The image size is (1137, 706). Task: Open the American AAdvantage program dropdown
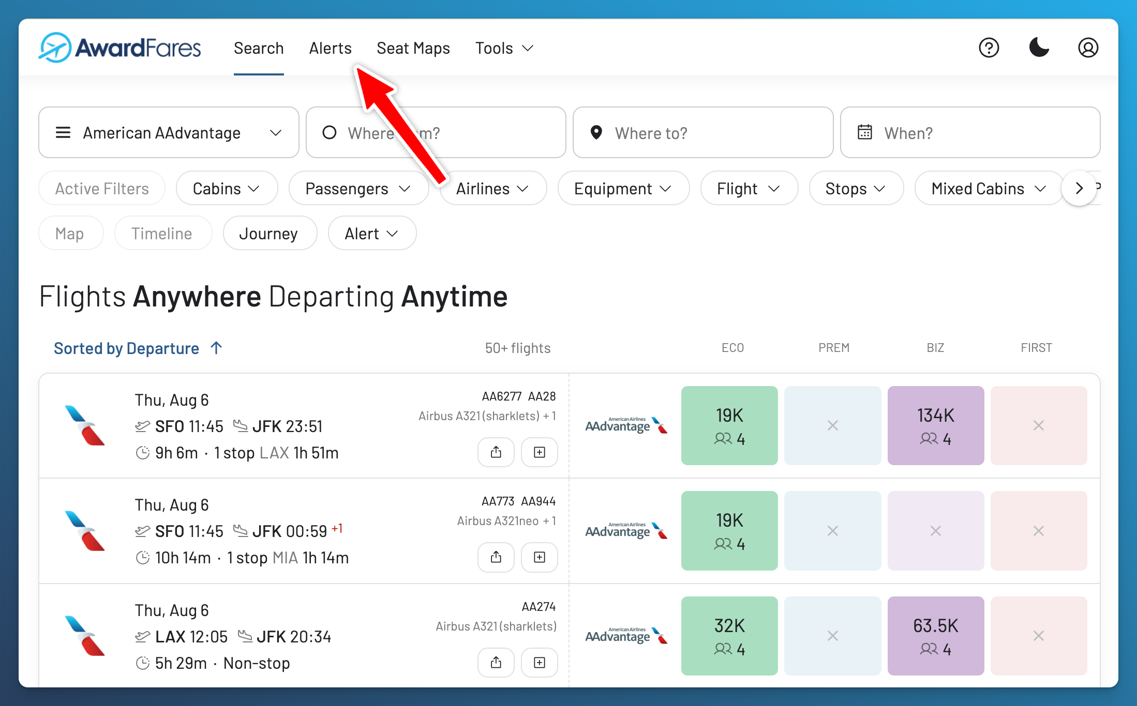pyautogui.click(x=169, y=132)
